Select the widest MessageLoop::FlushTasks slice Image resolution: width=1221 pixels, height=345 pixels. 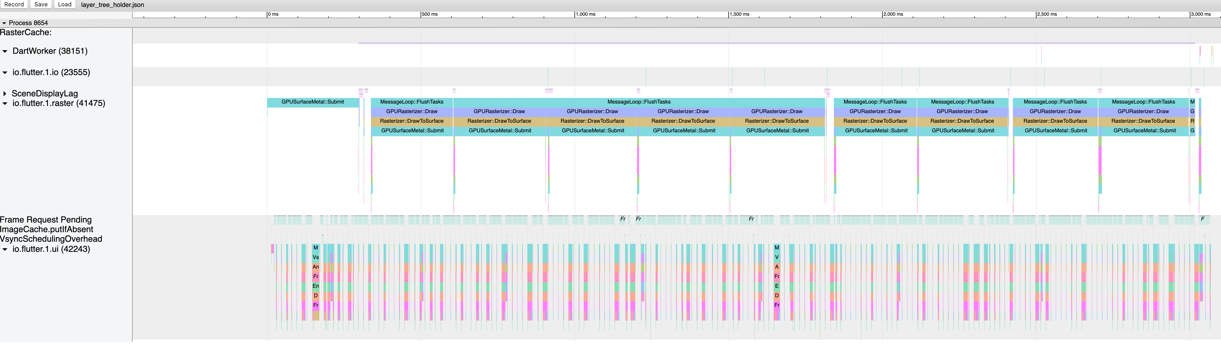pyautogui.click(x=638, y=102)
